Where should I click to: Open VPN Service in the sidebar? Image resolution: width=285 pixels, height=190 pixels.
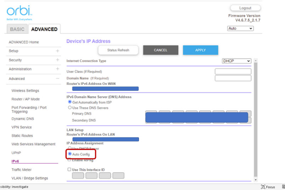[x=22, y=127]
